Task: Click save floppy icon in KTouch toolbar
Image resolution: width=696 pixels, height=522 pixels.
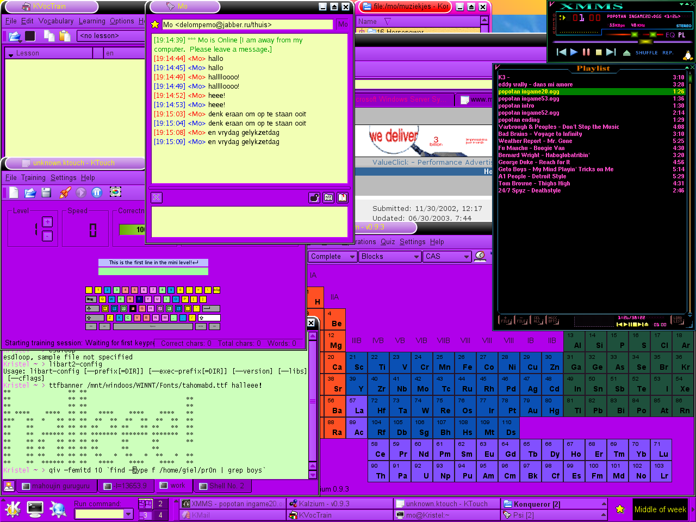Action: 46,192
